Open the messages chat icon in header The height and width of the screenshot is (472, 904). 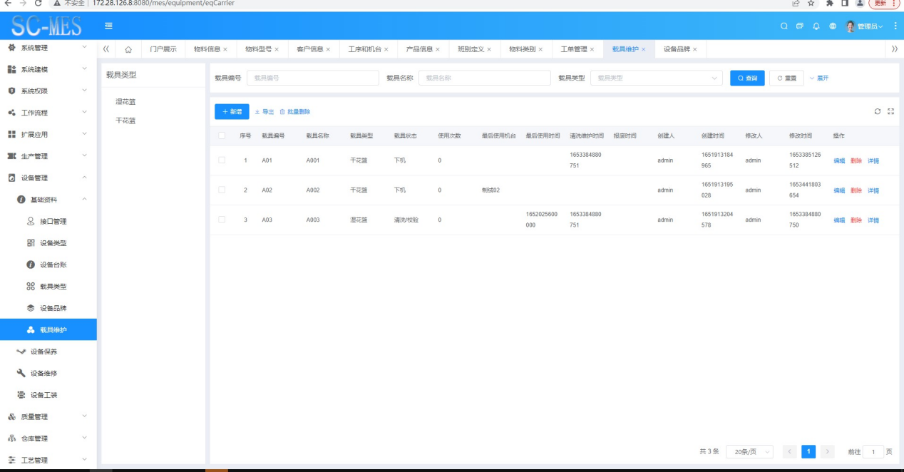click(800, 26)
